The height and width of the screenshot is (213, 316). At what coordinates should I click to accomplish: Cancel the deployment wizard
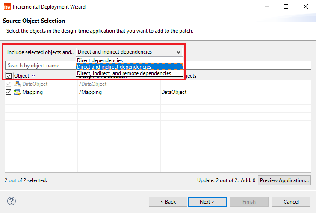click(291, 201)
